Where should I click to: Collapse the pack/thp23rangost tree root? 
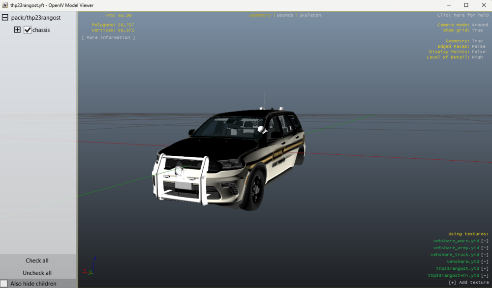click(x=5, y=18)
